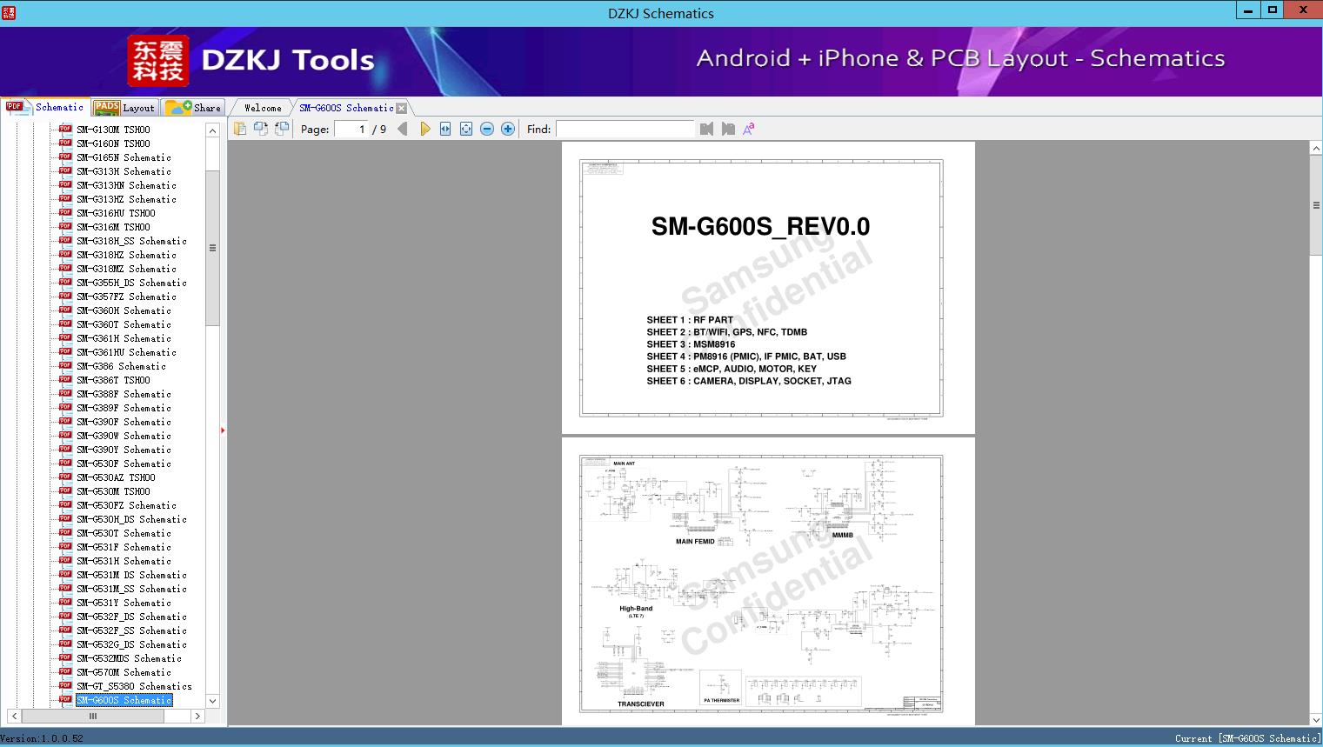The width and height of the screenshot is (1323, 747).
Task: Fit the page to width
Action: pyautogui.click(x=445, y=129)
